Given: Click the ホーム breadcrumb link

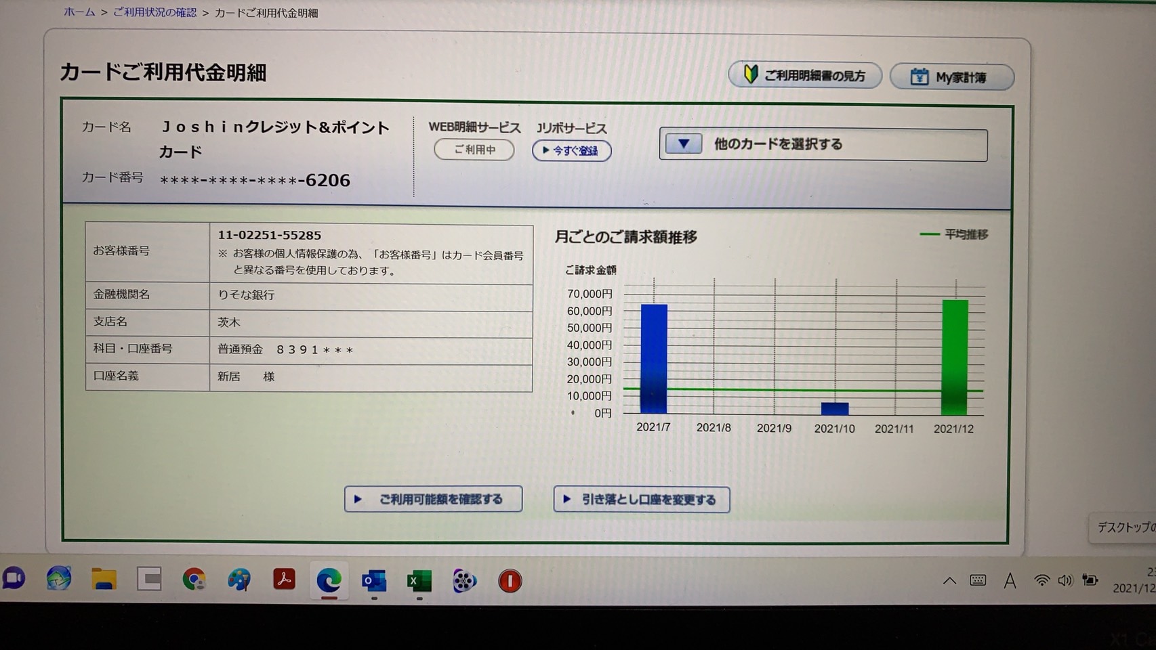Looking at the screenshot, I should pos(79,12).
